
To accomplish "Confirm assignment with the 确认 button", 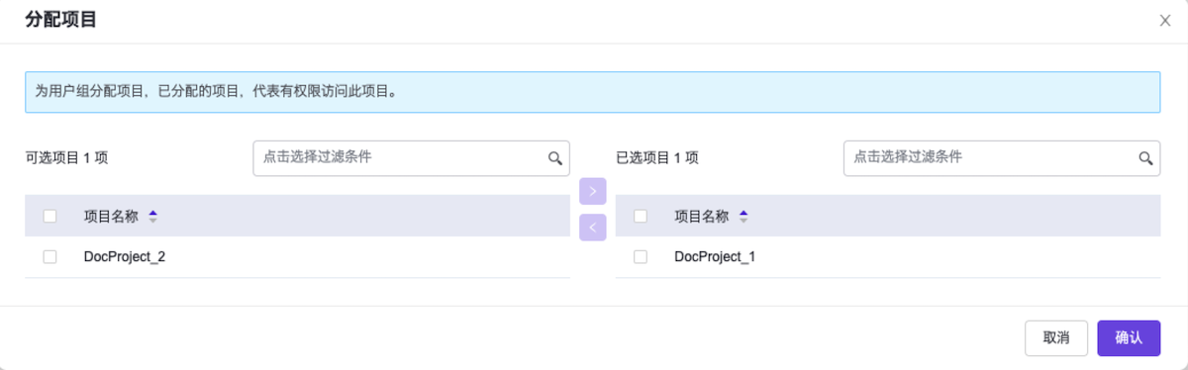I will pyautogui.click(x=1129, y=337).
